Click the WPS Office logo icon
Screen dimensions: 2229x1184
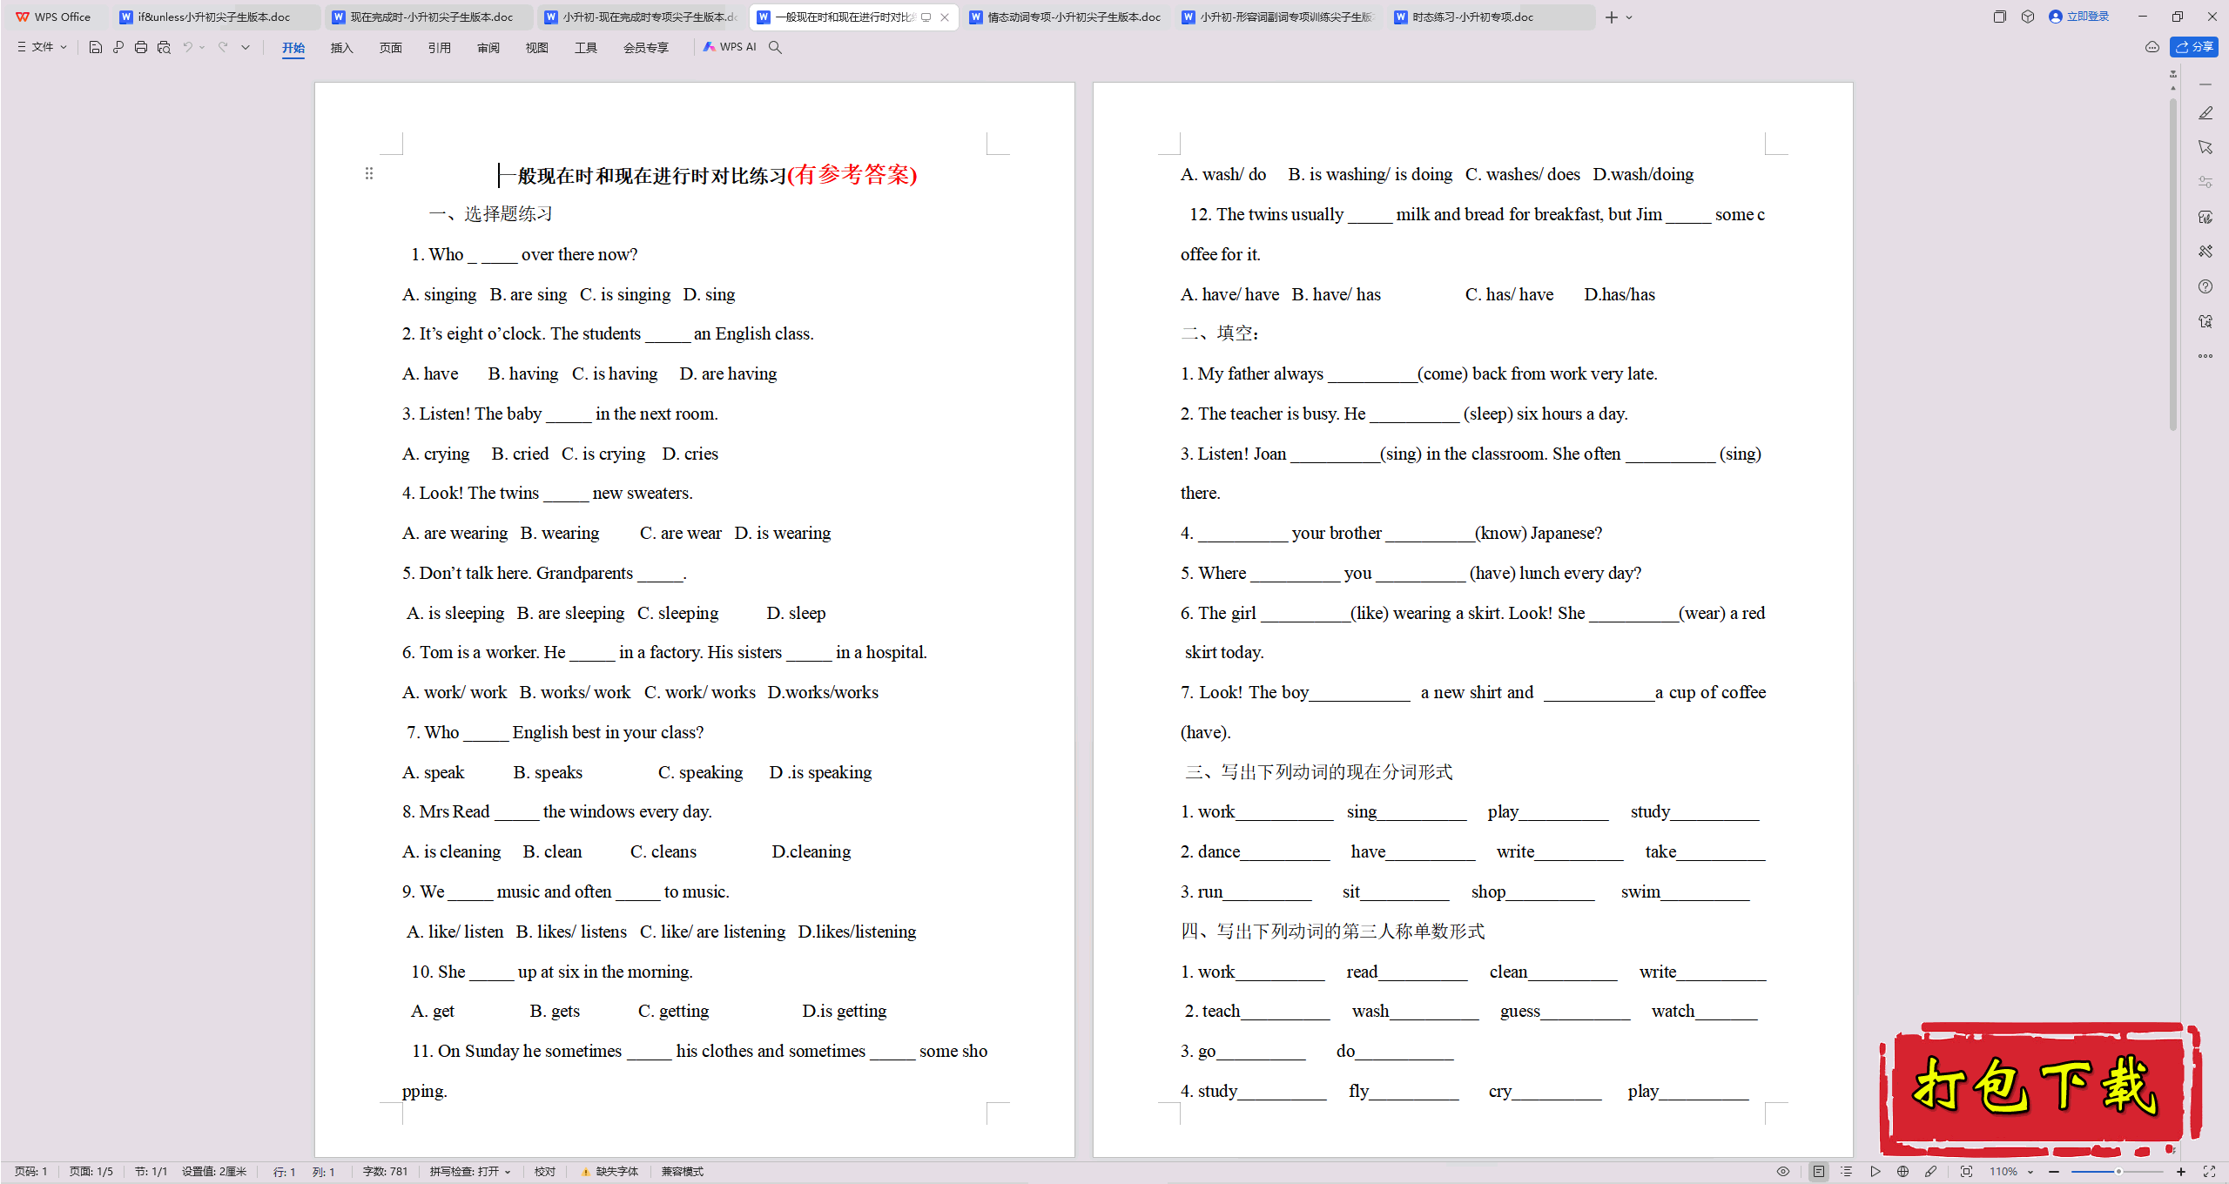[17, 17]
